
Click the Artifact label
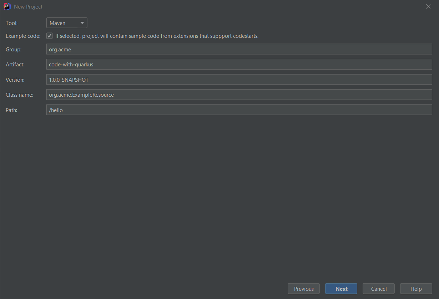click(x=15, y=64)
